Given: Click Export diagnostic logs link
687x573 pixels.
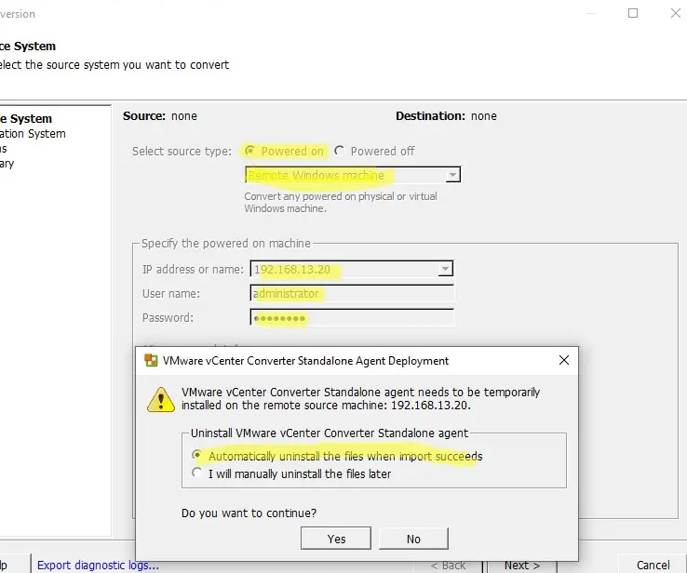Looking at the screenshot, I should click(x=98, y=566).
